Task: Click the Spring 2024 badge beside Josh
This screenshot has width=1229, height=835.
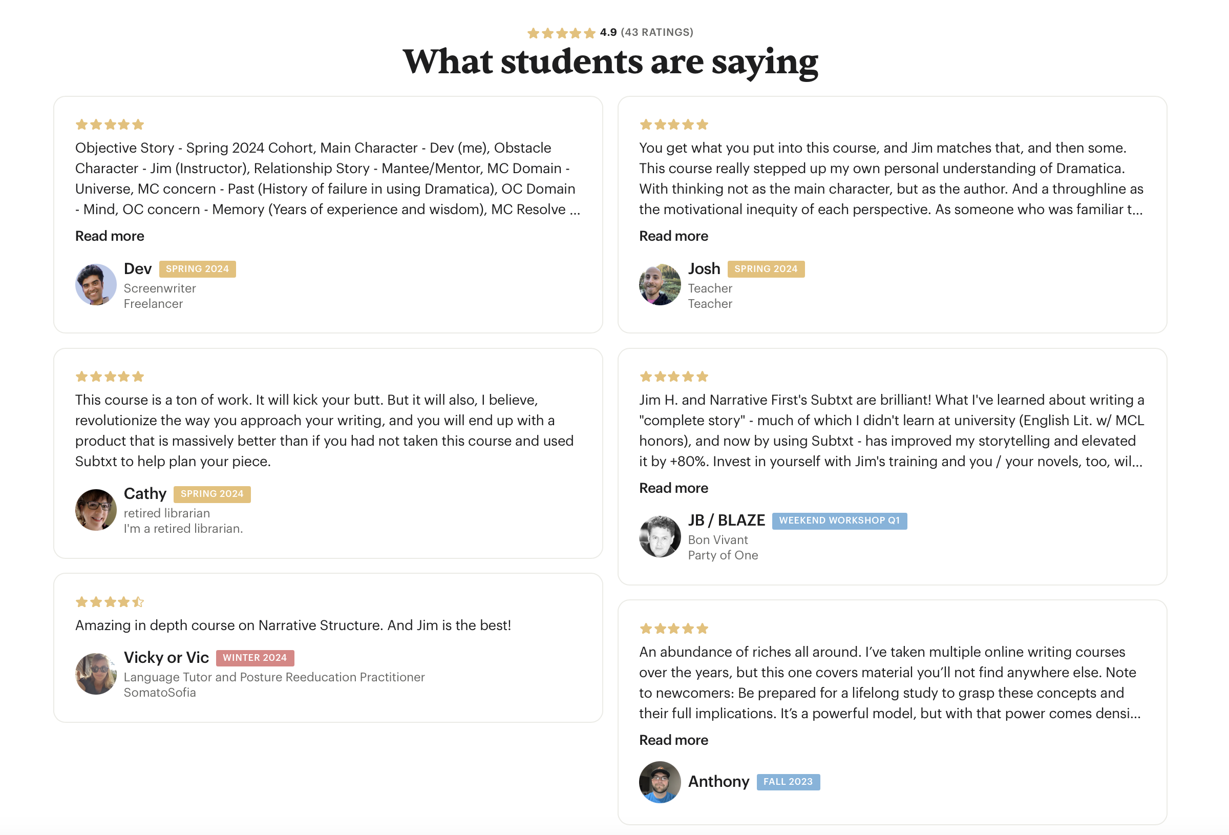Action: pyautogui.click(x=765, y=269)
